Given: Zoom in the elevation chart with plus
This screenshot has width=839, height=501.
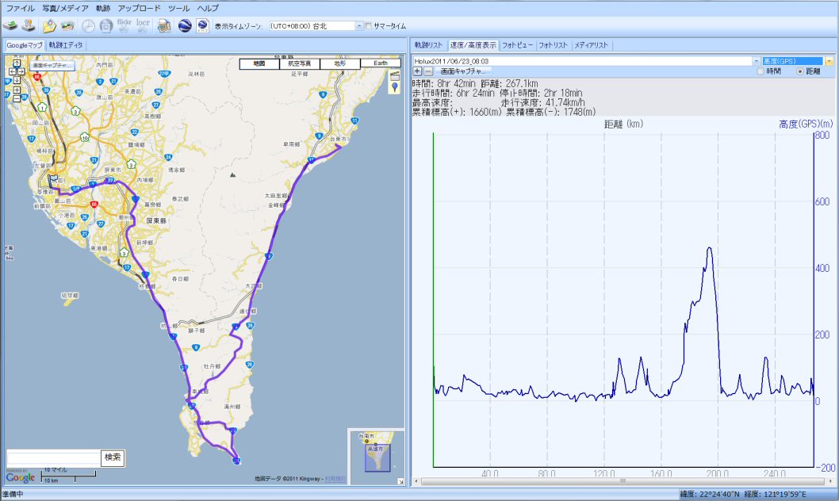Looking at the screenshot, I should pos(417,71).
